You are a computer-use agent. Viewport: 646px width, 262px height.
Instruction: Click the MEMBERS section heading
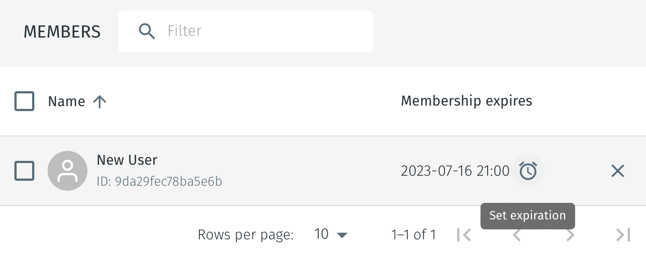(x=62, y=32)
